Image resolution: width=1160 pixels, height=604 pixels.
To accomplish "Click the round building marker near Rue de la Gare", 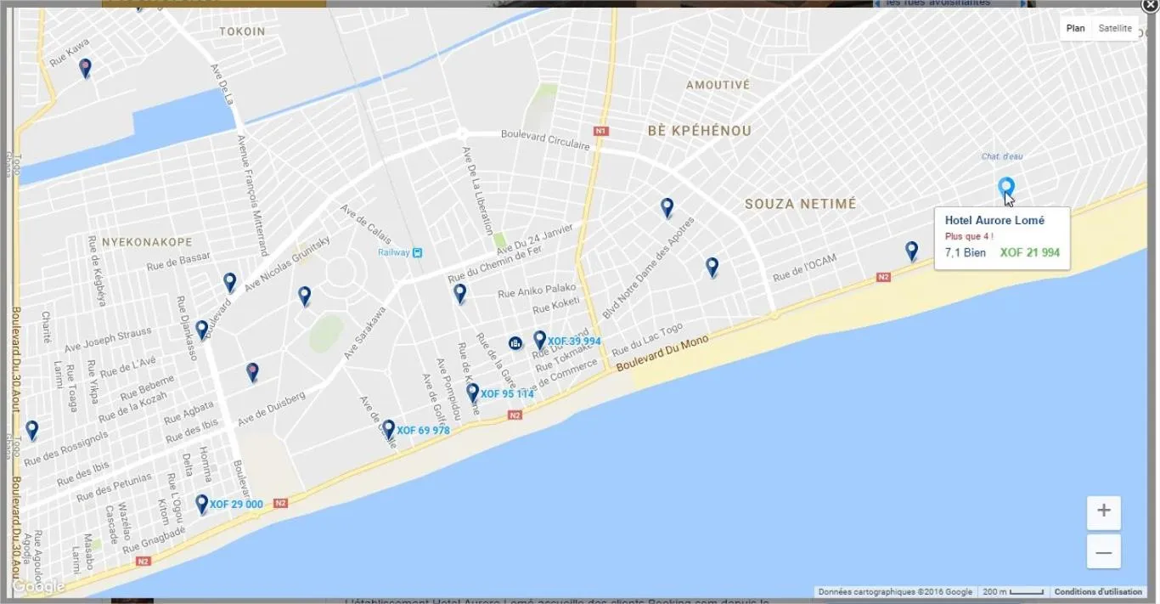I will coord(515,343).
